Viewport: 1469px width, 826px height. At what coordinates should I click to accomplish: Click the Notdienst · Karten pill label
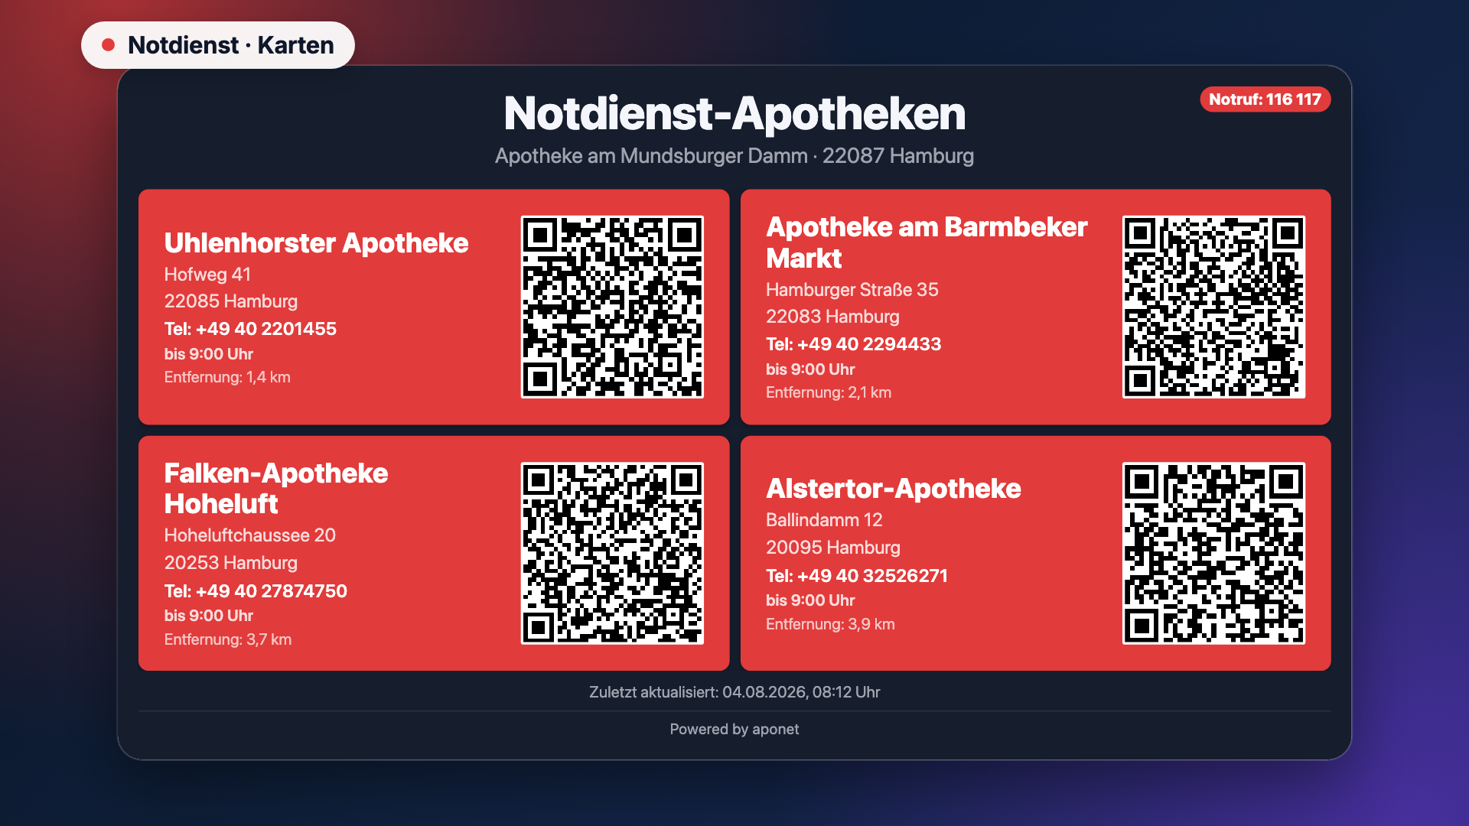coord(218,45)
